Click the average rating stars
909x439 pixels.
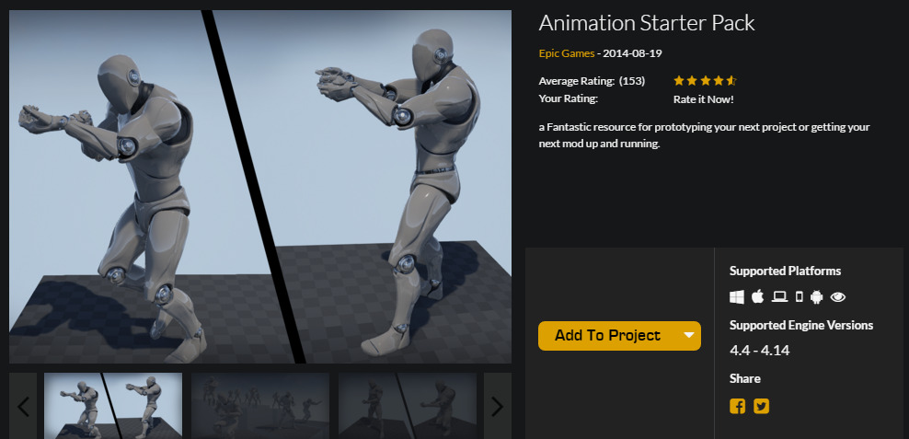click(x=705, y=81)
